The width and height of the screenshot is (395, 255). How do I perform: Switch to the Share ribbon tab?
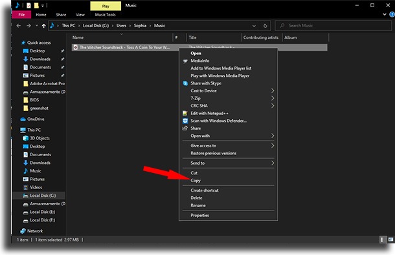(61, 15)
